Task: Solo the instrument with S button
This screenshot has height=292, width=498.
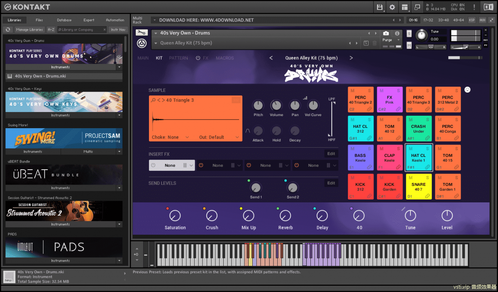Action: 409,34
